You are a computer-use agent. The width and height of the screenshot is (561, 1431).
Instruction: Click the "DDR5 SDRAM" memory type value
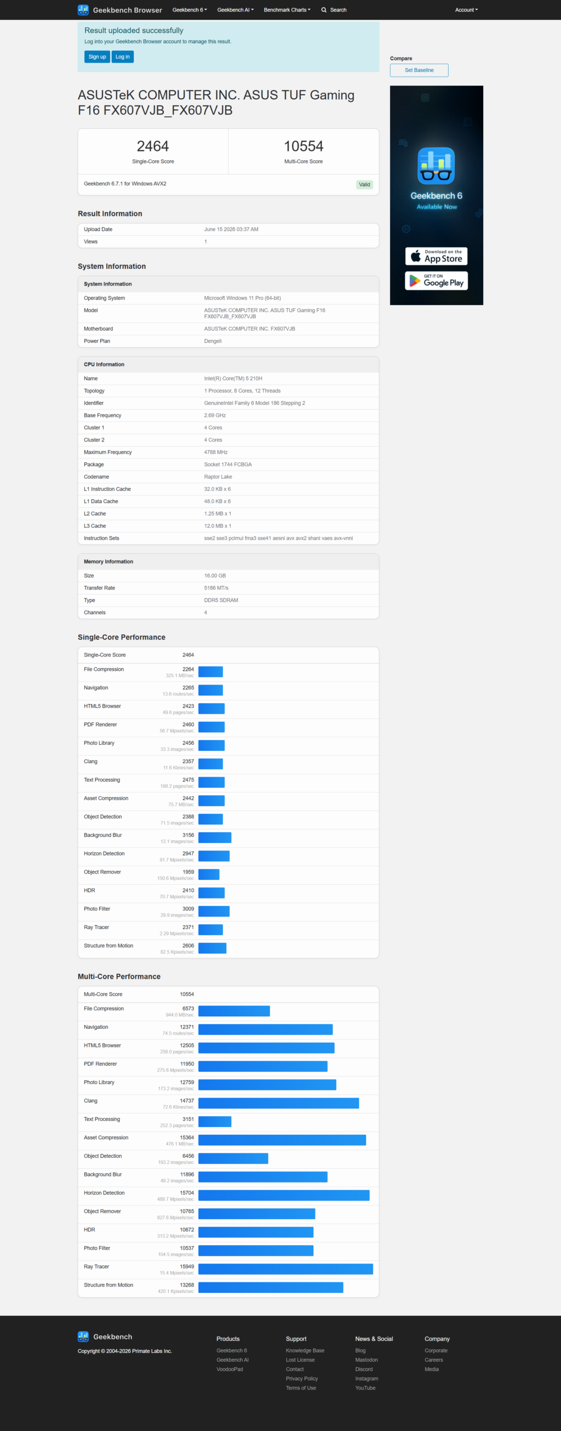(x=221, y=600)
